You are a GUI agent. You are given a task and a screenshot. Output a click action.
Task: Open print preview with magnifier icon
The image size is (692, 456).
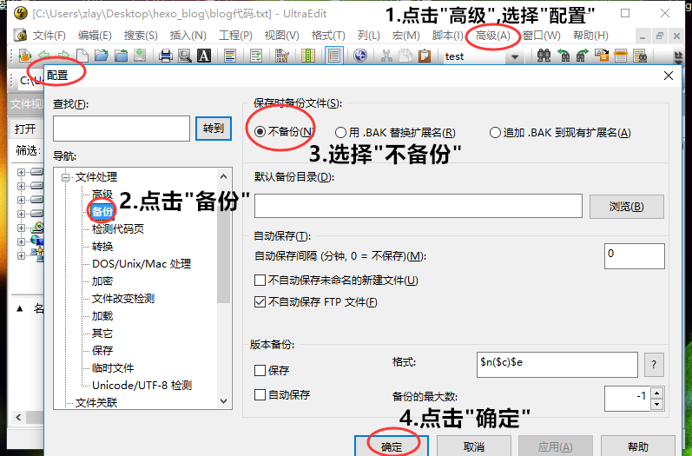point(184,56)
